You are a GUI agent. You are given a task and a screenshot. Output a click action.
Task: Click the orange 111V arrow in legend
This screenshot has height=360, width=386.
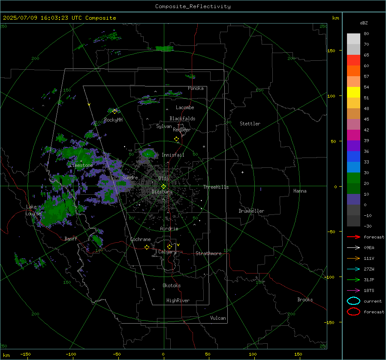353,258
